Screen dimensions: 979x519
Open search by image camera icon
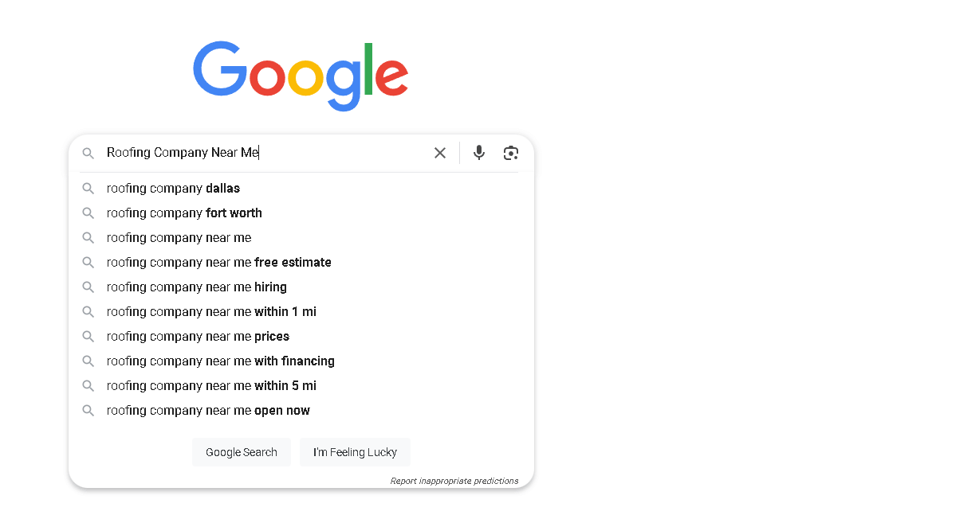pyautogui.click(x=511, y=153)
